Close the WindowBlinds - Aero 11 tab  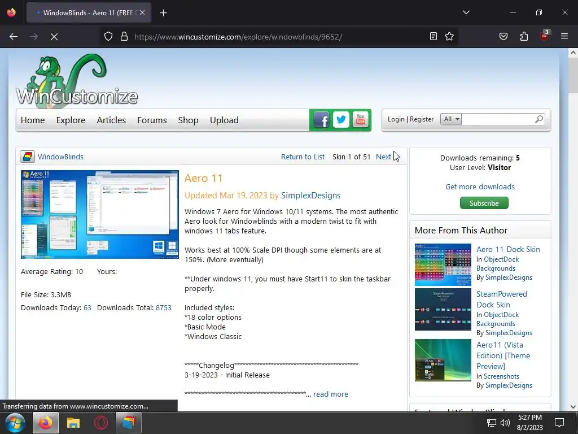pyautogui.click(x=142, y=12)
